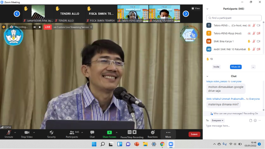The image size is (265, 149).
Task: Click the Chat icon in toolbar
Action: click(x=92, y=134)
